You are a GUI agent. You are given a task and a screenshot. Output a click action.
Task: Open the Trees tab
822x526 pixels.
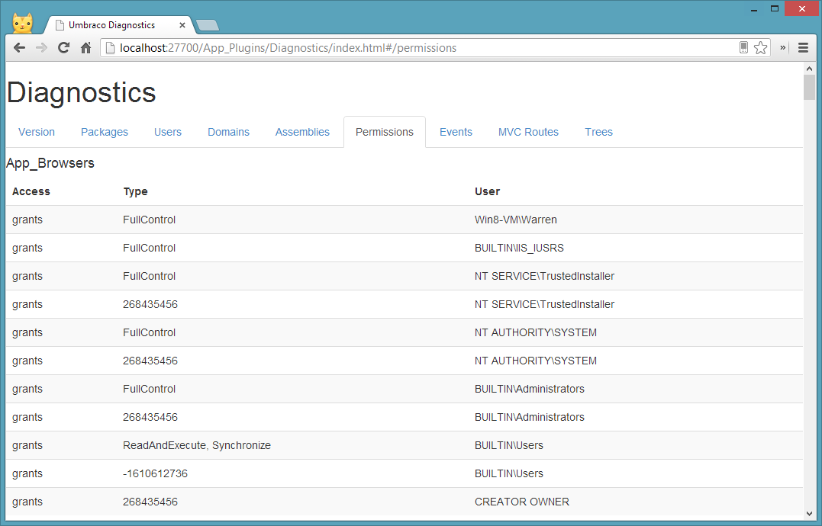tap(598, 132)
